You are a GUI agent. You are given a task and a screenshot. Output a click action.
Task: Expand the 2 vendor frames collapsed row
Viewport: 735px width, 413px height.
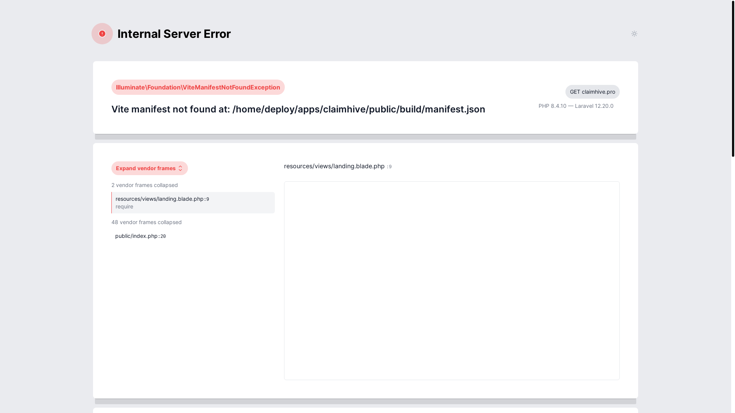point(145,185)
